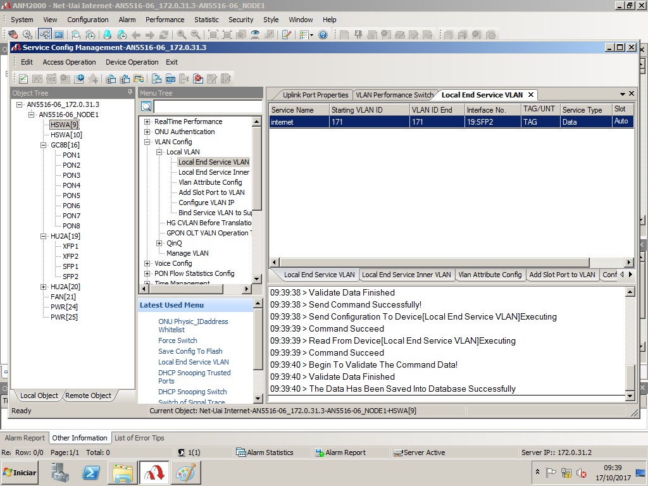Image resolution: width=648 pixels, height=486 pixels.
Task: Expand the QinQ menu tree node
Action: 159,243
